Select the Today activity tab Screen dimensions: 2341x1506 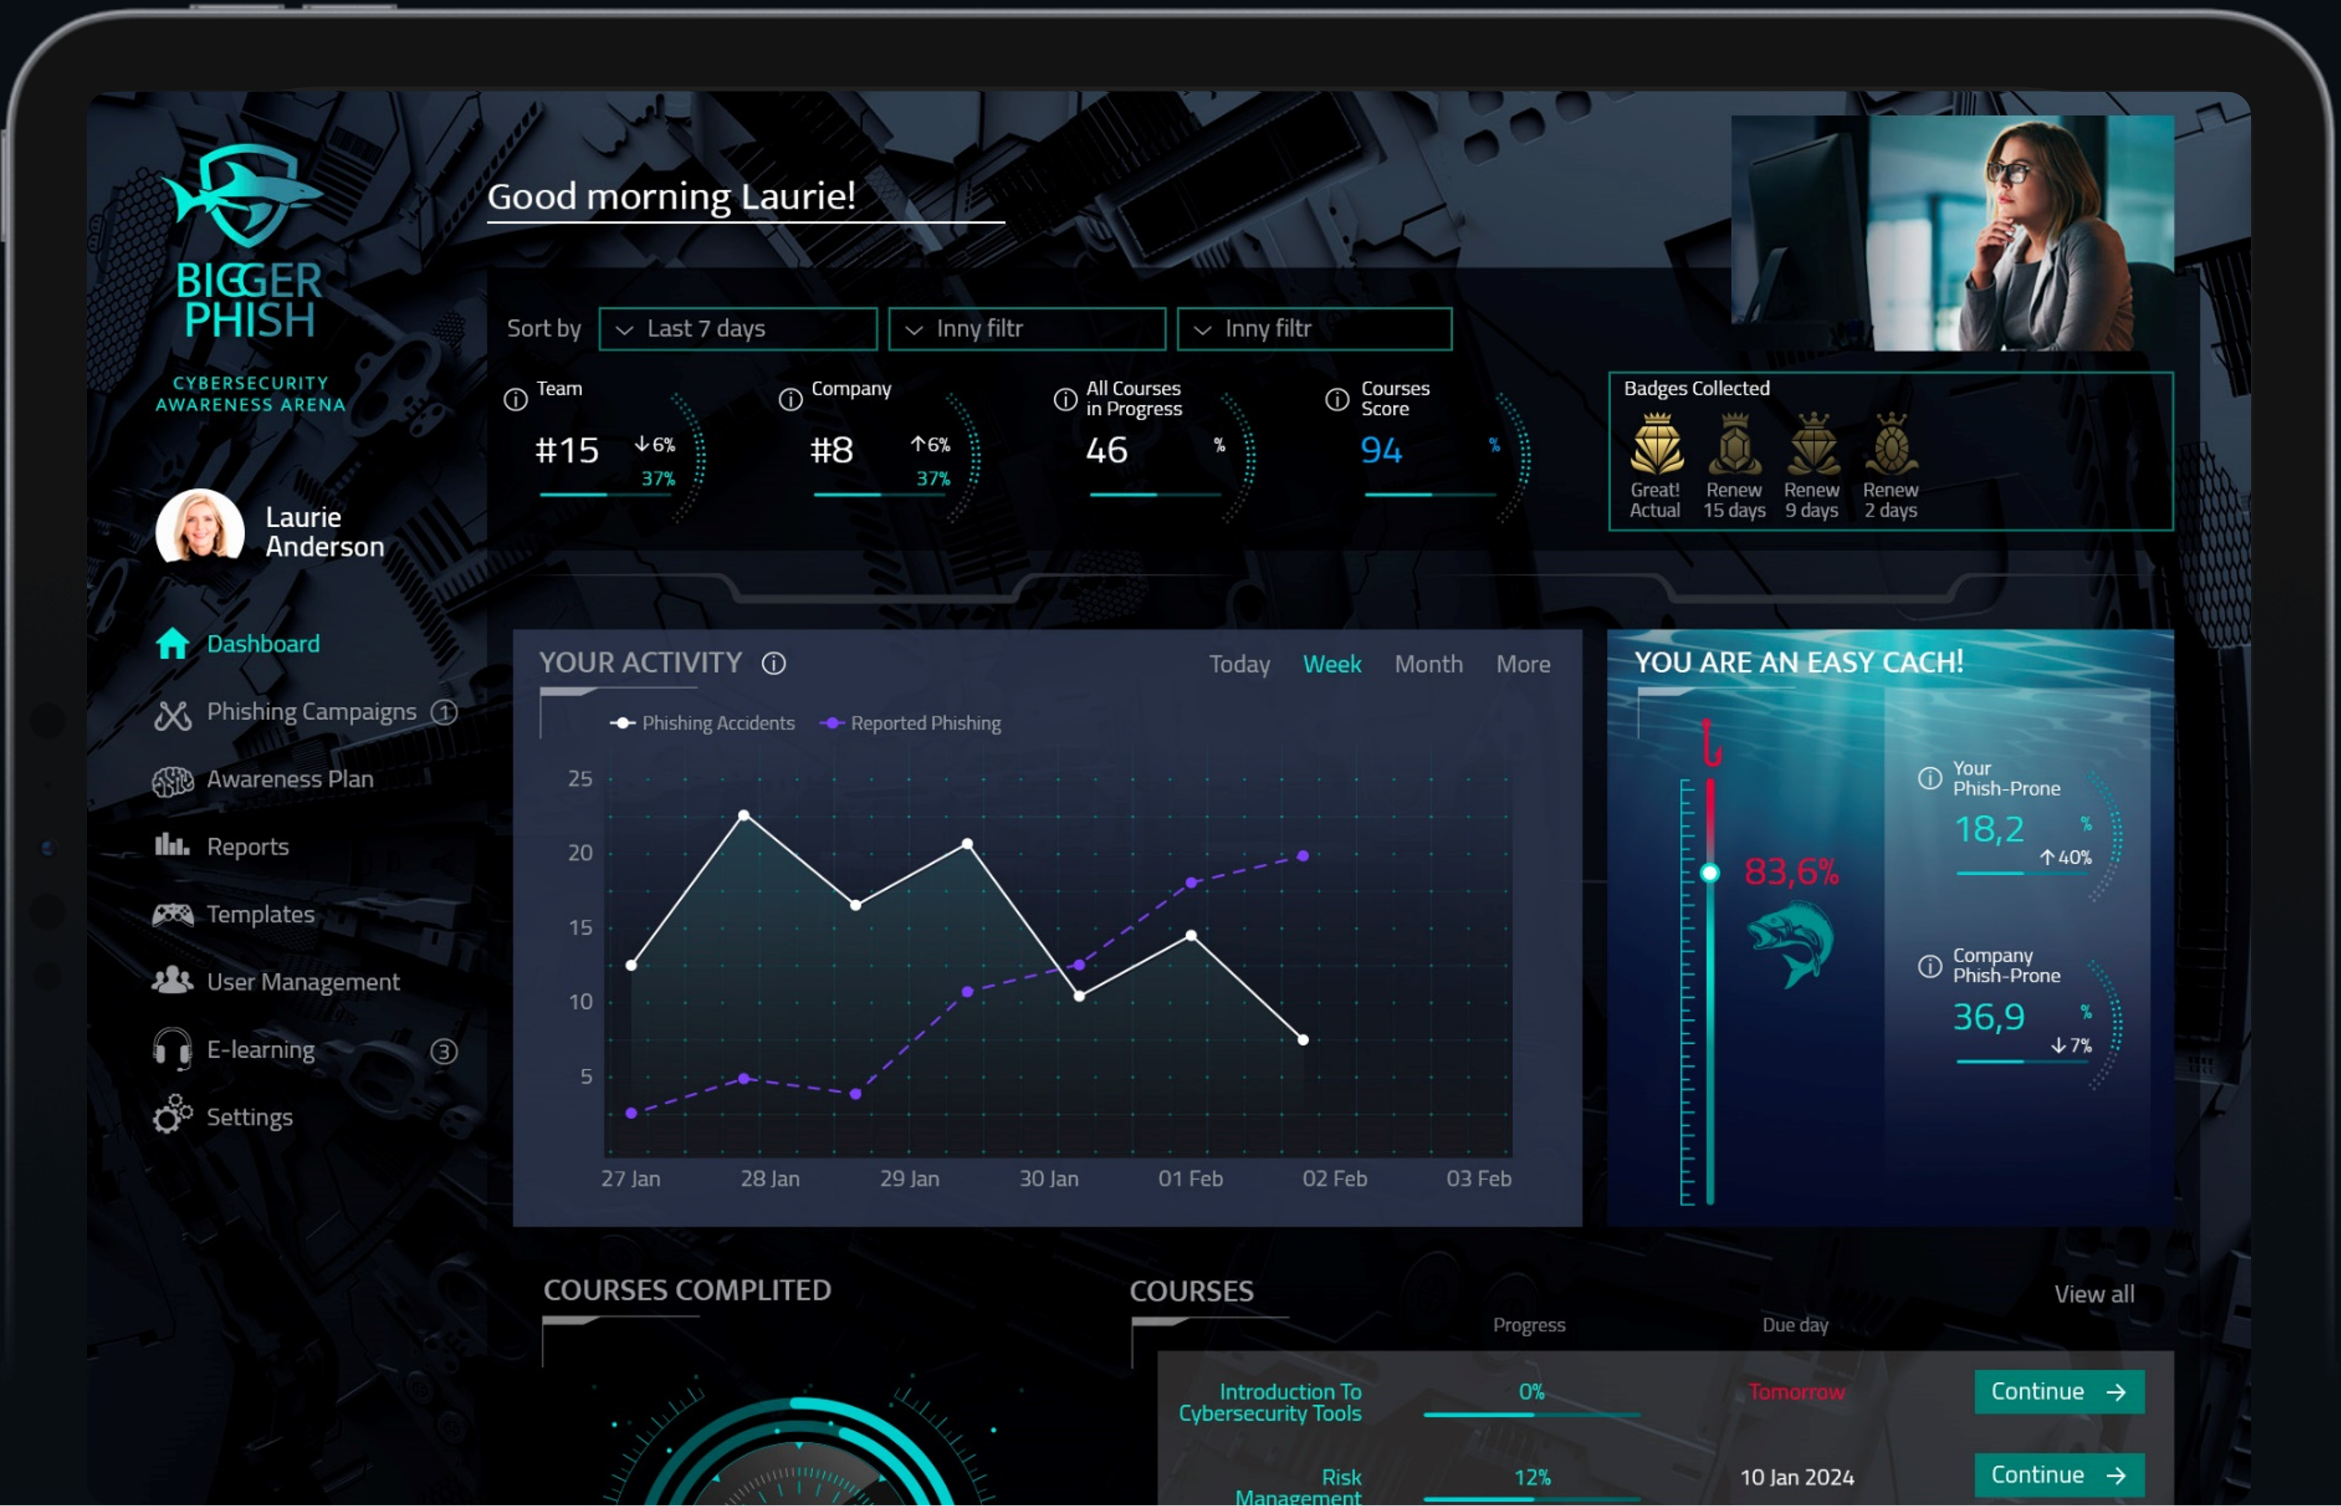click(1239, 665)
